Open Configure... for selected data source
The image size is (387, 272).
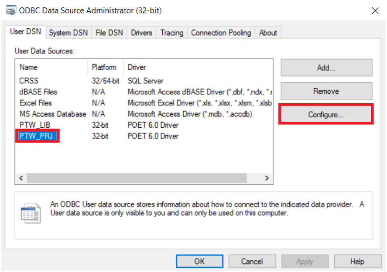pyautogui.click(x=326, y=115)
